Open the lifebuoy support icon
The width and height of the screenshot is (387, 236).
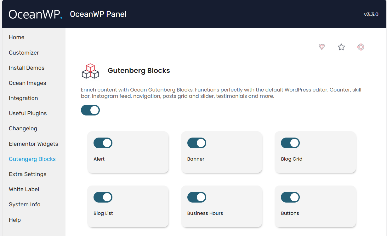click(361, 47)
